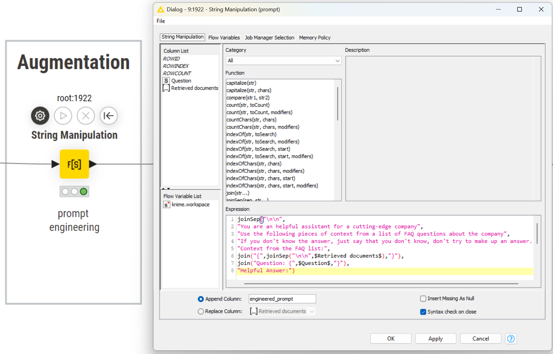Click the Cancel button
This screenshot has width=553, height=354.
(x=481, y=338)
